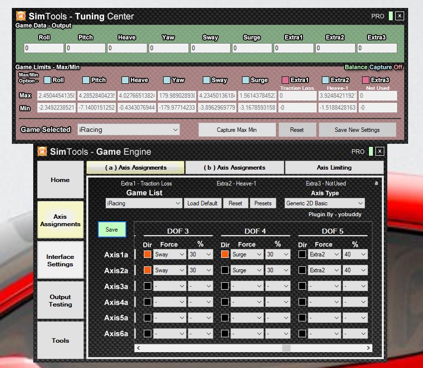Screen dimensions: 423x368
Task: Click the Pitch output value field
Action: 85,48
